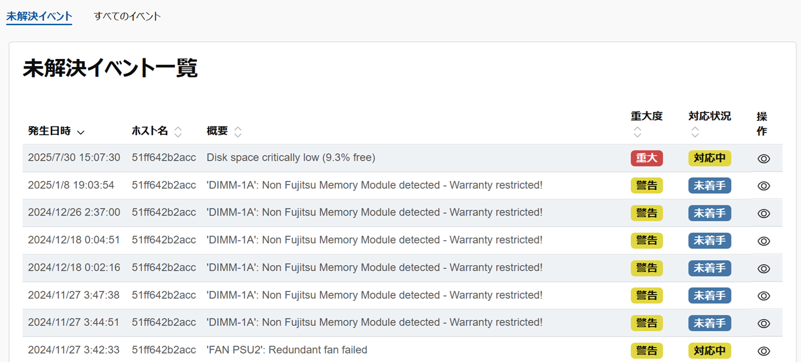Click the 警告 badge on FAN PSU2 row
Screen dimensions: 801x362
[x=646, y=350]
